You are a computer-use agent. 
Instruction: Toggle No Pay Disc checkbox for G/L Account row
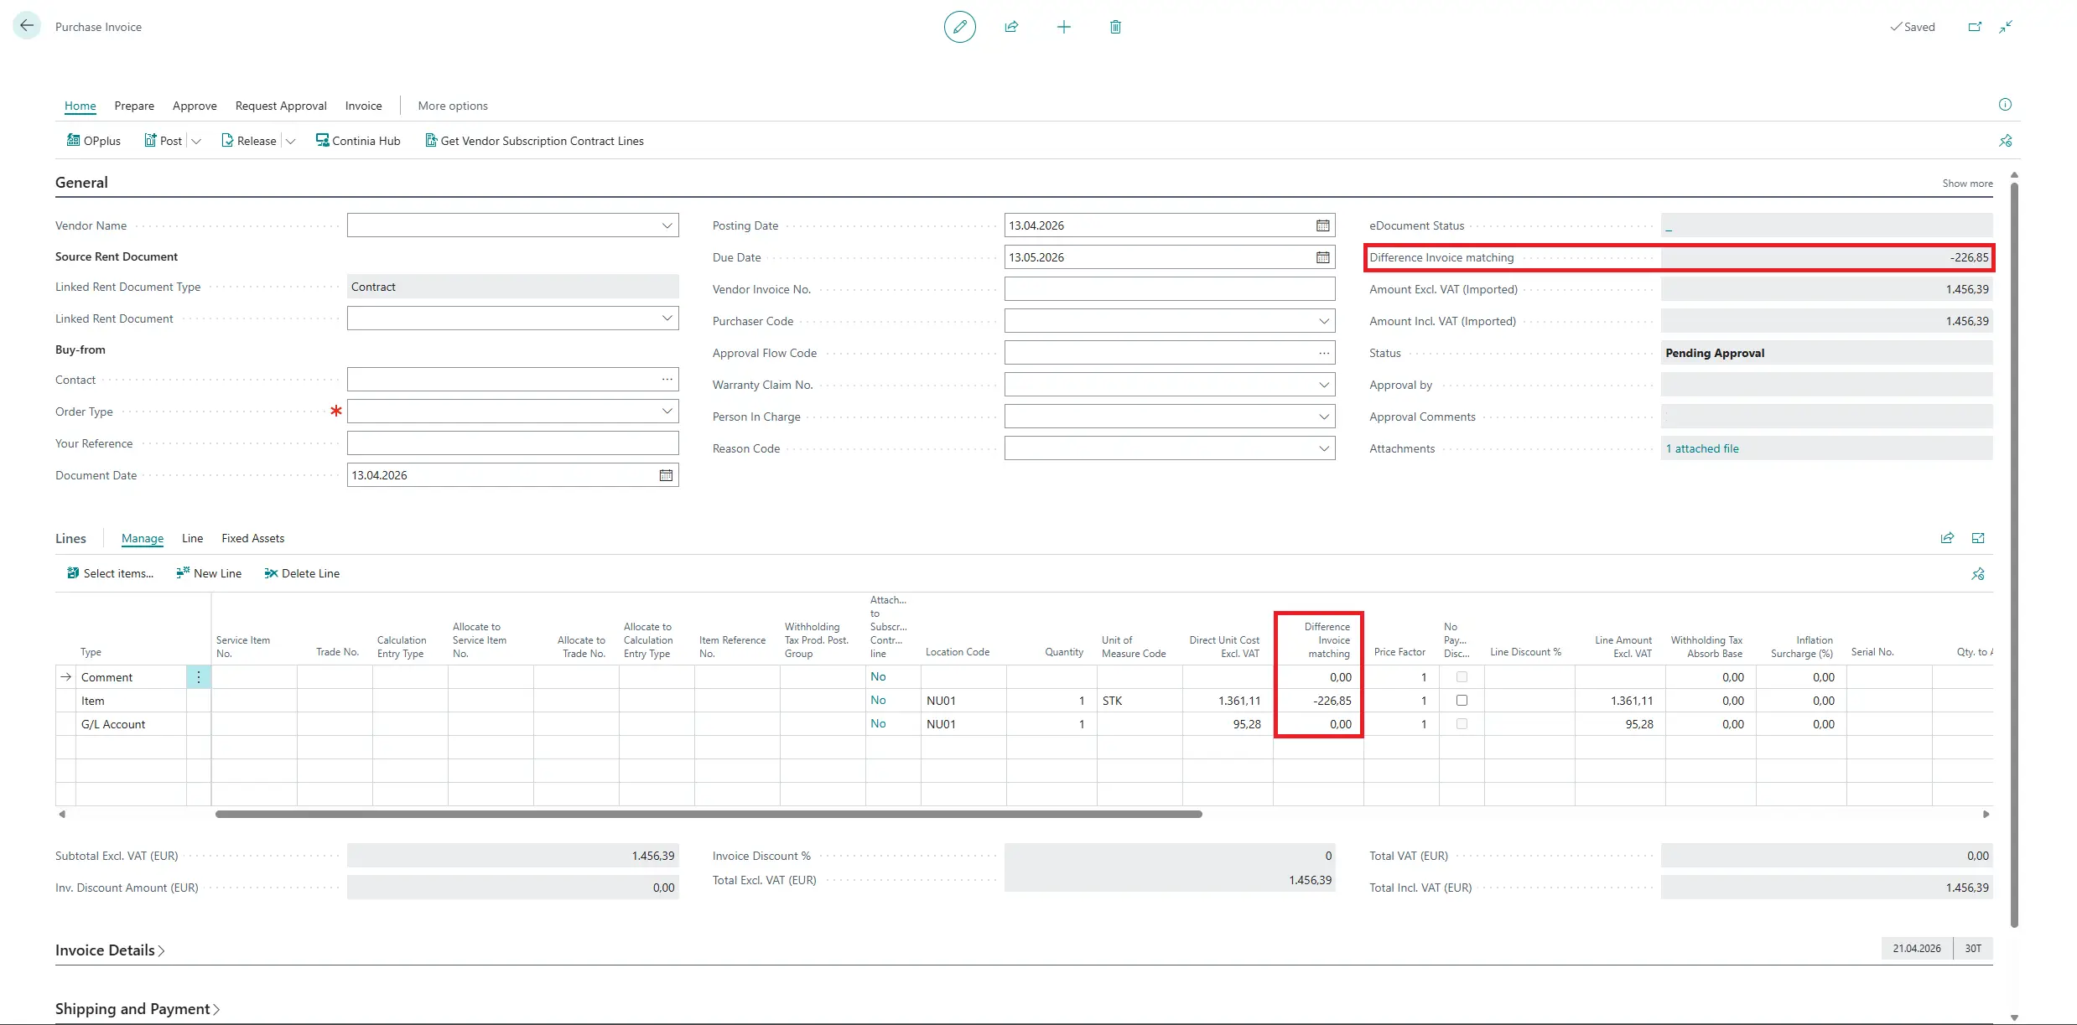(x=1462, y=724)
